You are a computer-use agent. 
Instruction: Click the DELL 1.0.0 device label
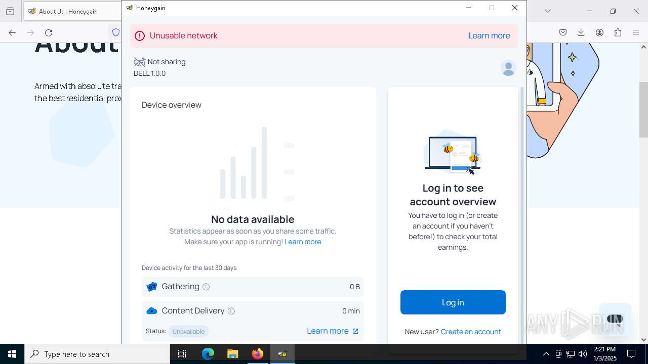150,73
